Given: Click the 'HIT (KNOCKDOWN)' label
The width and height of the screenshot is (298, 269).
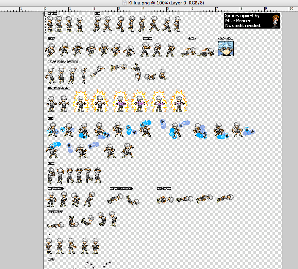Looking at the screenshot, I should (121, 189).
